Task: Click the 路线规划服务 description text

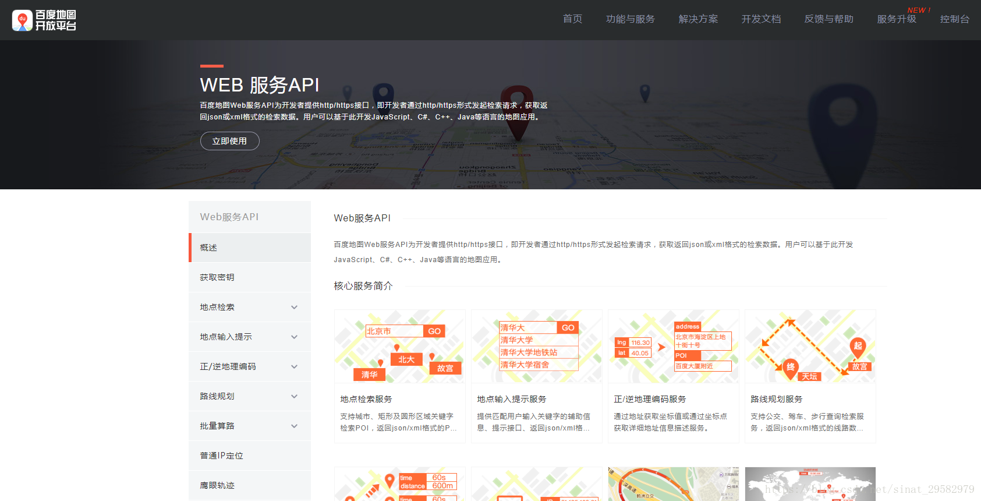Action: [808, 422]
